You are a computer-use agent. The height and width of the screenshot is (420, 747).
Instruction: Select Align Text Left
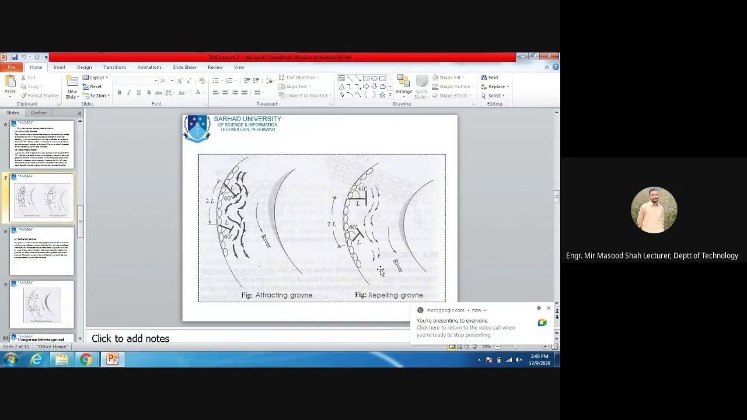click(215, 93)
